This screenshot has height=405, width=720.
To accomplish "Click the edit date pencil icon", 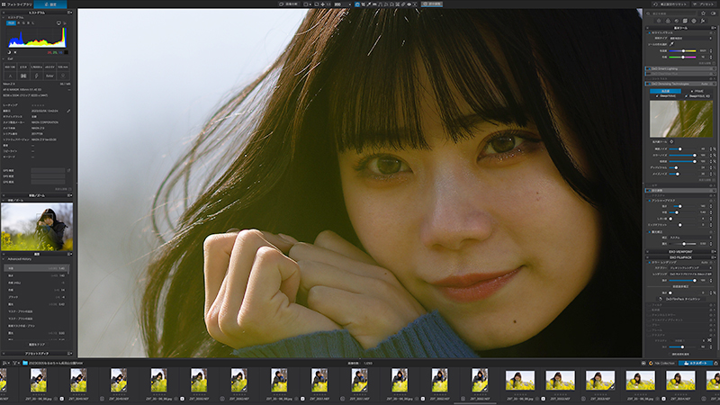I will (x=68, y=111).
